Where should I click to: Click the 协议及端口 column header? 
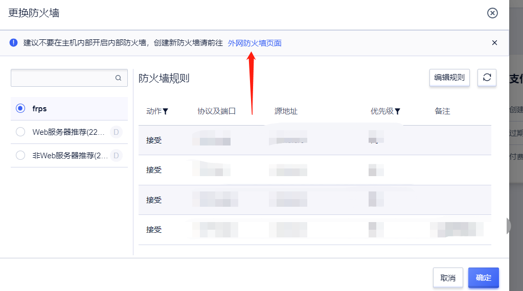(216, 111)
